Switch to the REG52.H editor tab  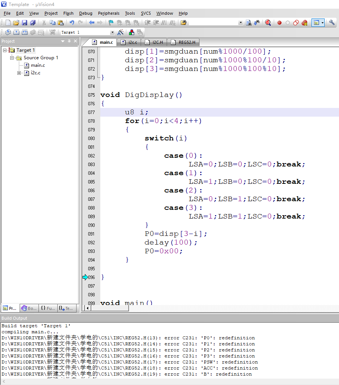tap(184, 43)
